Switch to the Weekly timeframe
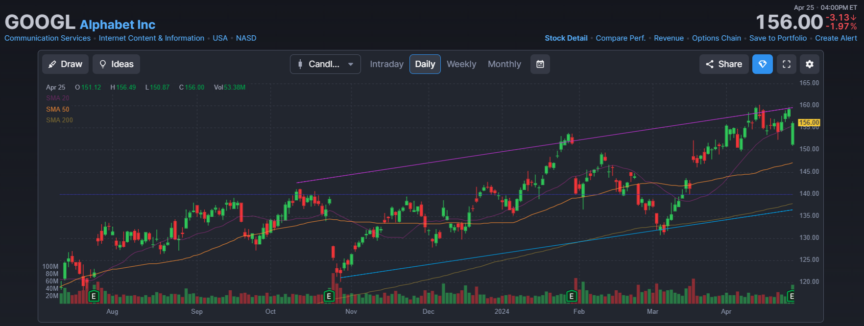The width and height of the screenshot is (864, 326). pos(461,64)
